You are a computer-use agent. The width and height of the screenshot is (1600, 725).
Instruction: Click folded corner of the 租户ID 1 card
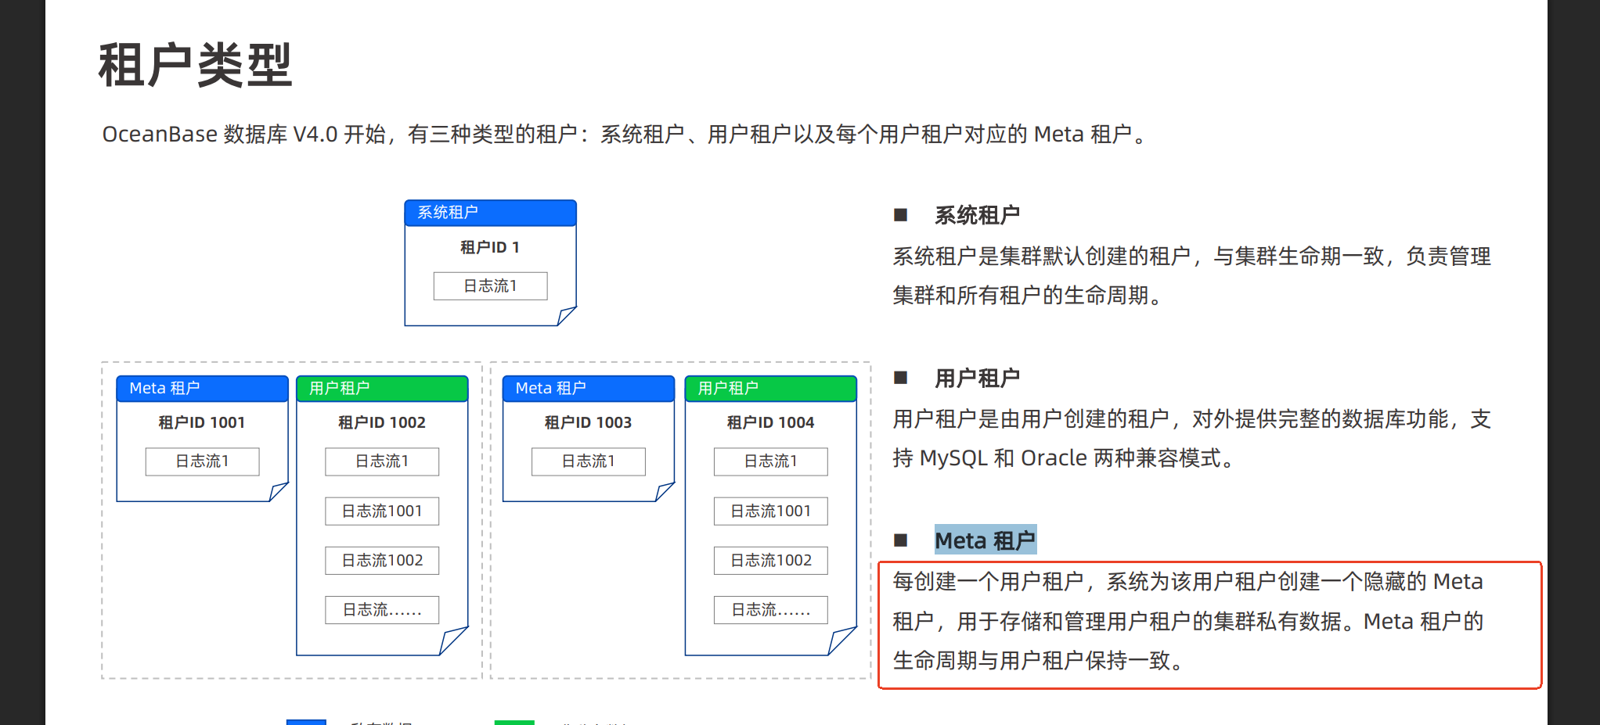click(x=566, y=316)
